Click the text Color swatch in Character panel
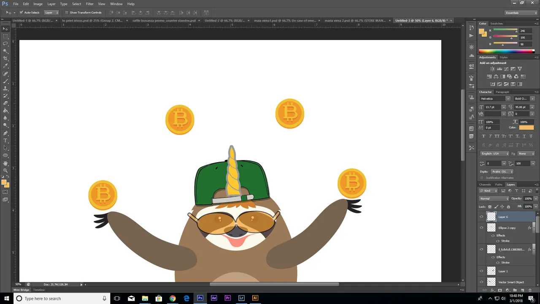 [x=526, y=128]
